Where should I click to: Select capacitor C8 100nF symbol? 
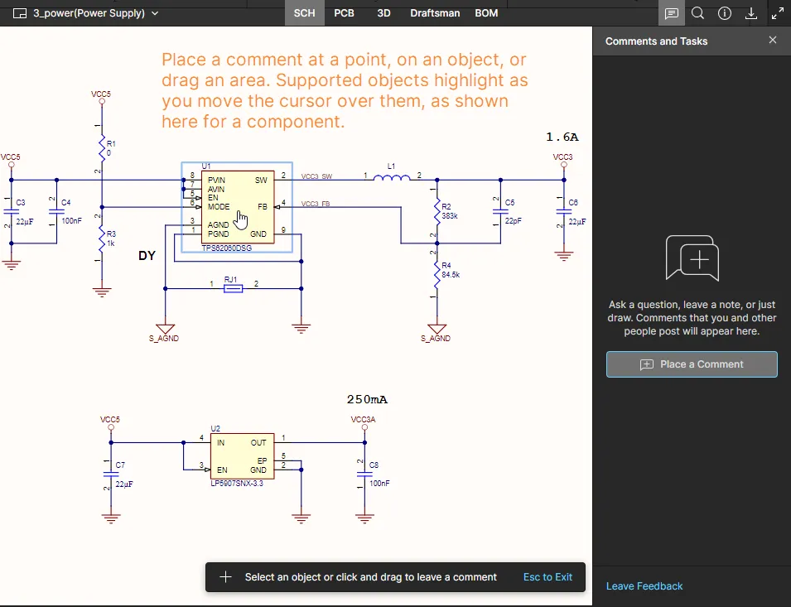click(364, 475)
